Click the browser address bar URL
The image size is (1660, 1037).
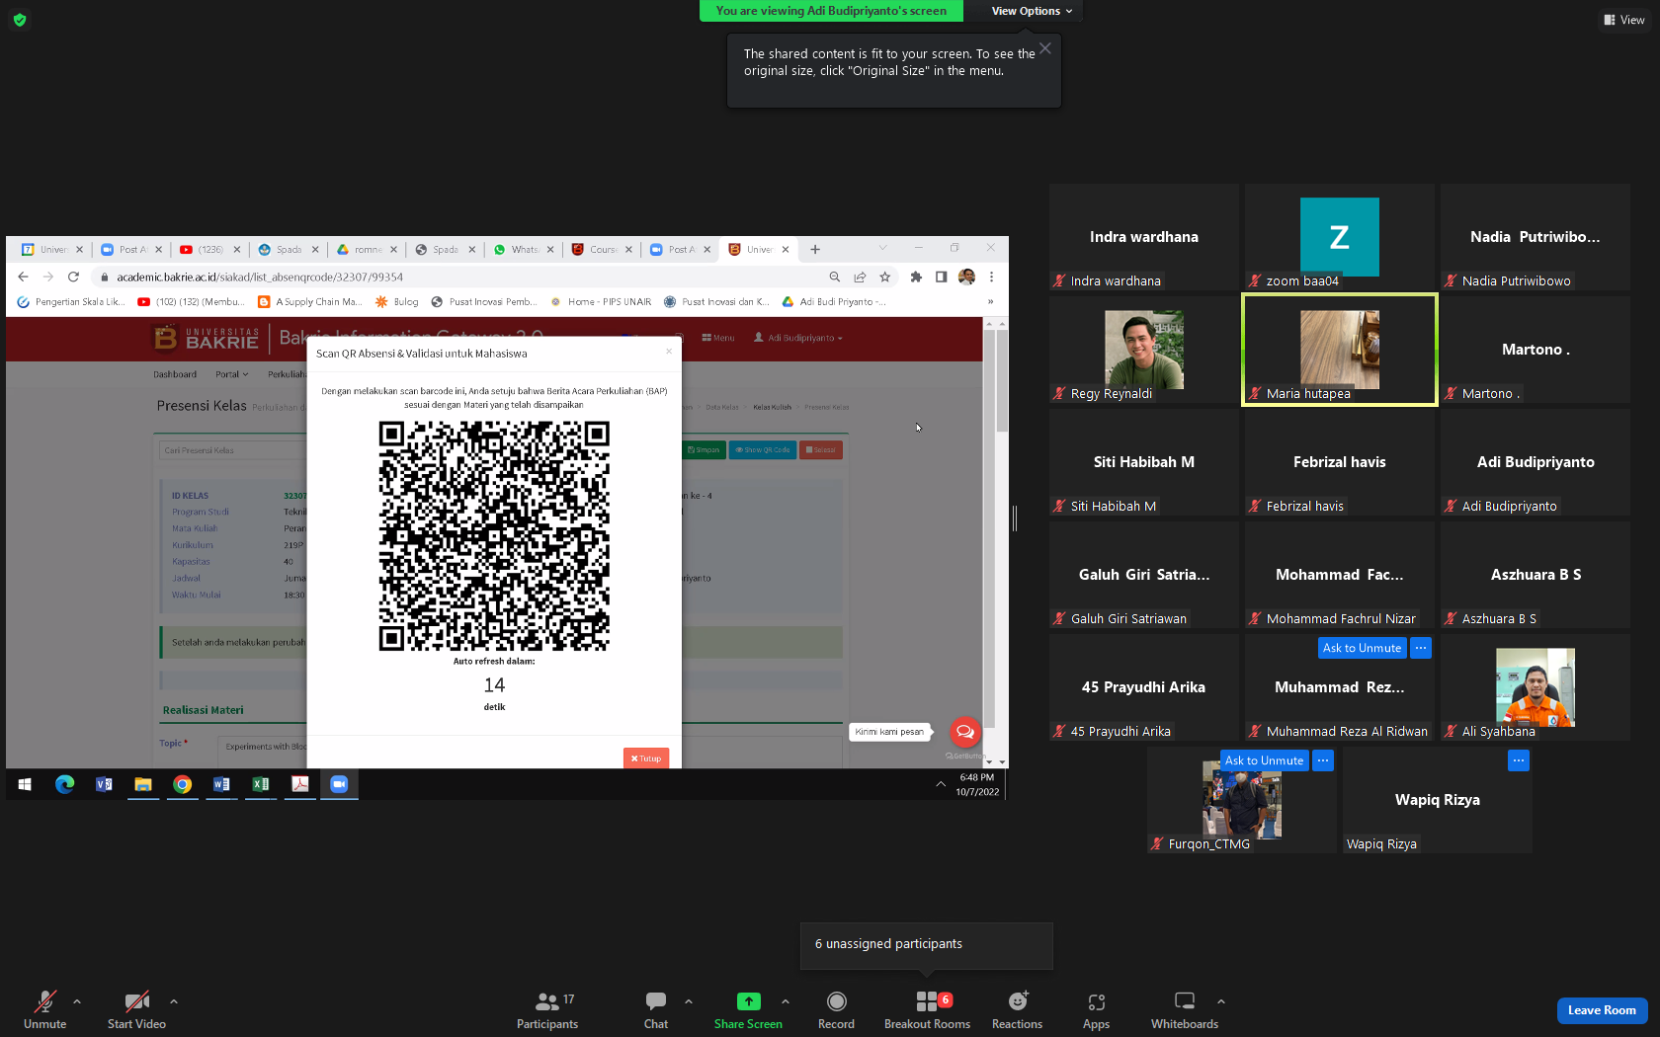[x=260, y=278]
